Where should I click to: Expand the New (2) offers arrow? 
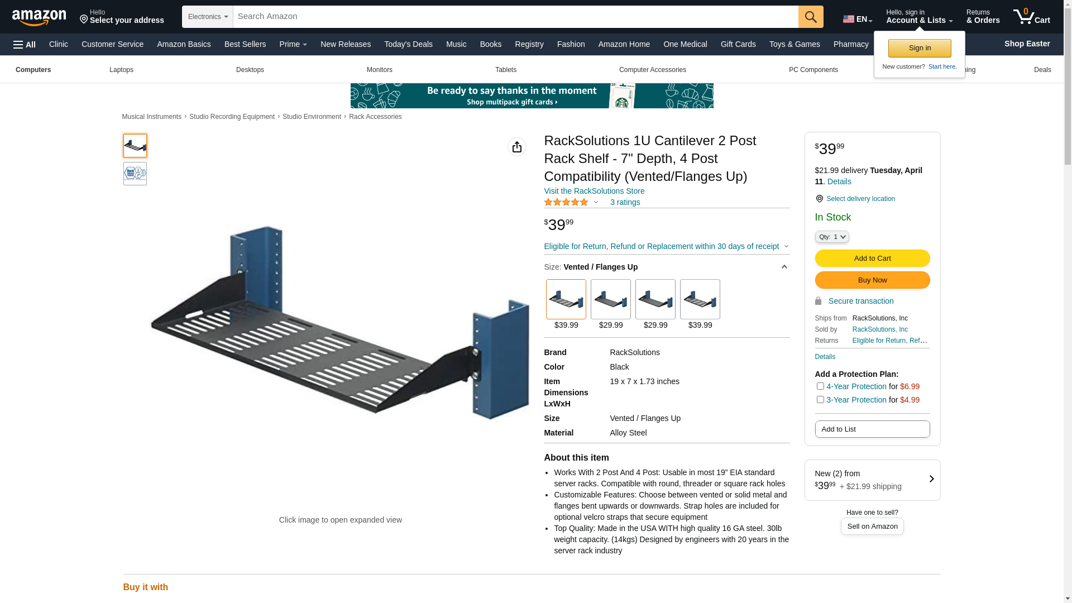click(x=931, y=479)
